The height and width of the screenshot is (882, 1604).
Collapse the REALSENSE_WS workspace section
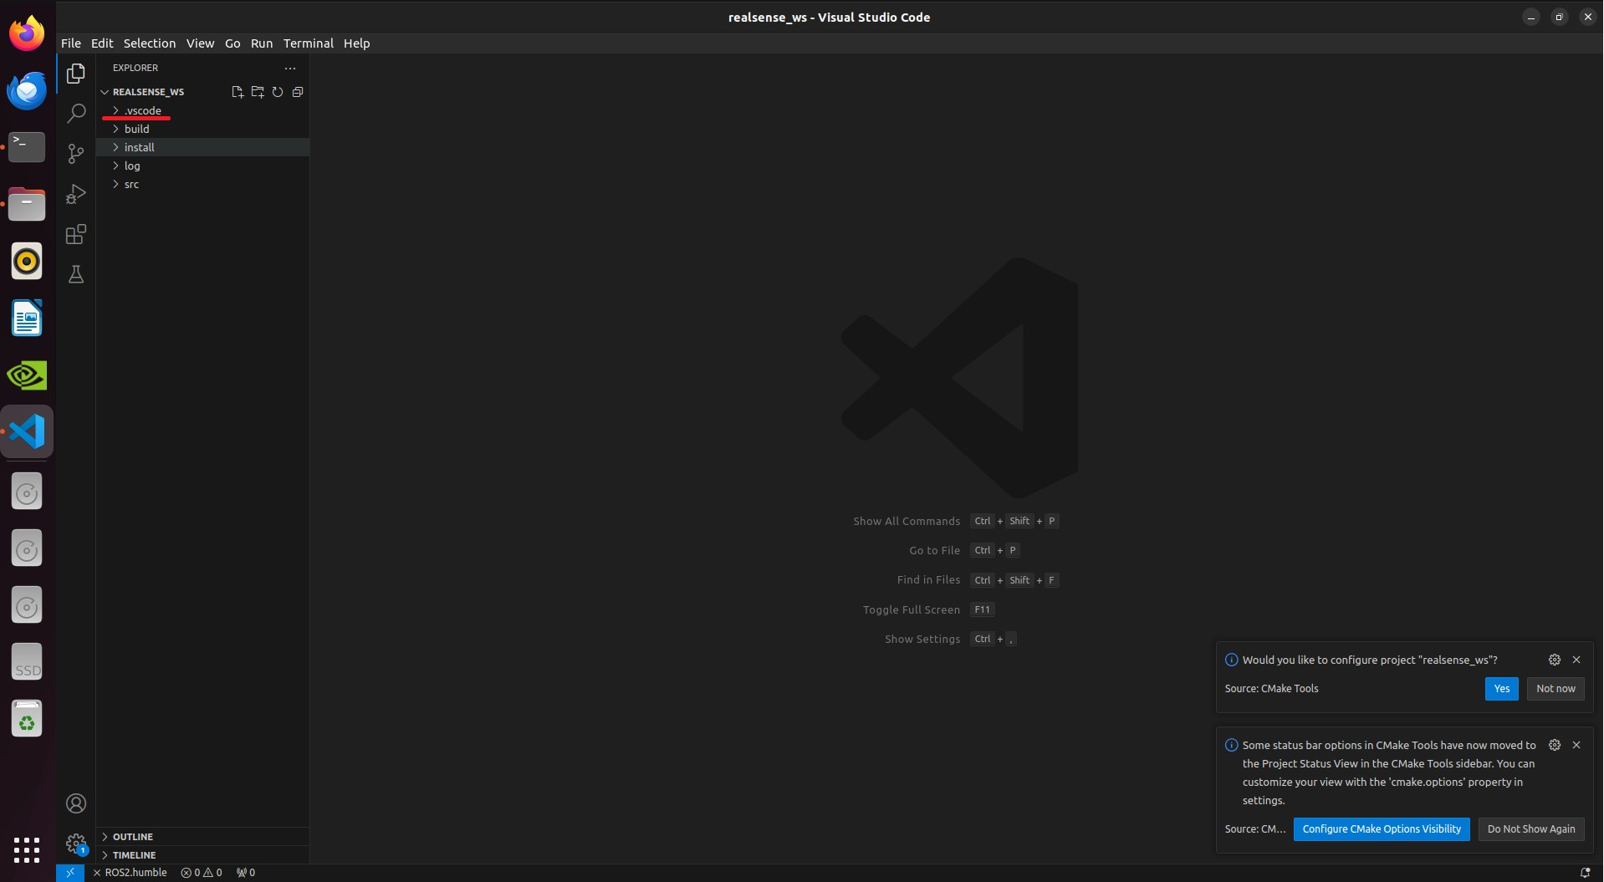[149, 92]
